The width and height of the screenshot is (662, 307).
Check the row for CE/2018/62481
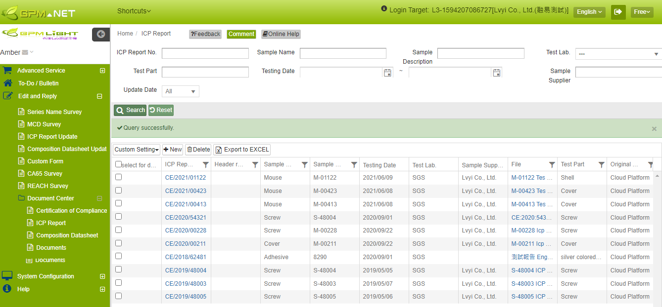pos(118,256)
